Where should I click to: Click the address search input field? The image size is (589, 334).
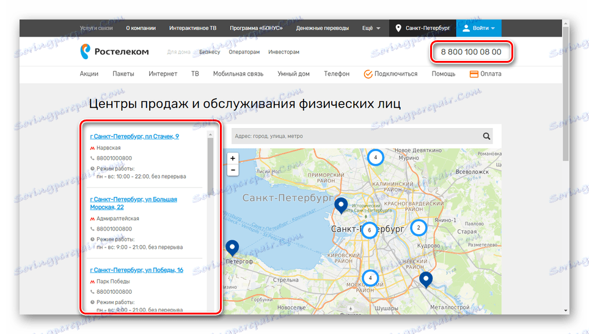pos(357,136)
